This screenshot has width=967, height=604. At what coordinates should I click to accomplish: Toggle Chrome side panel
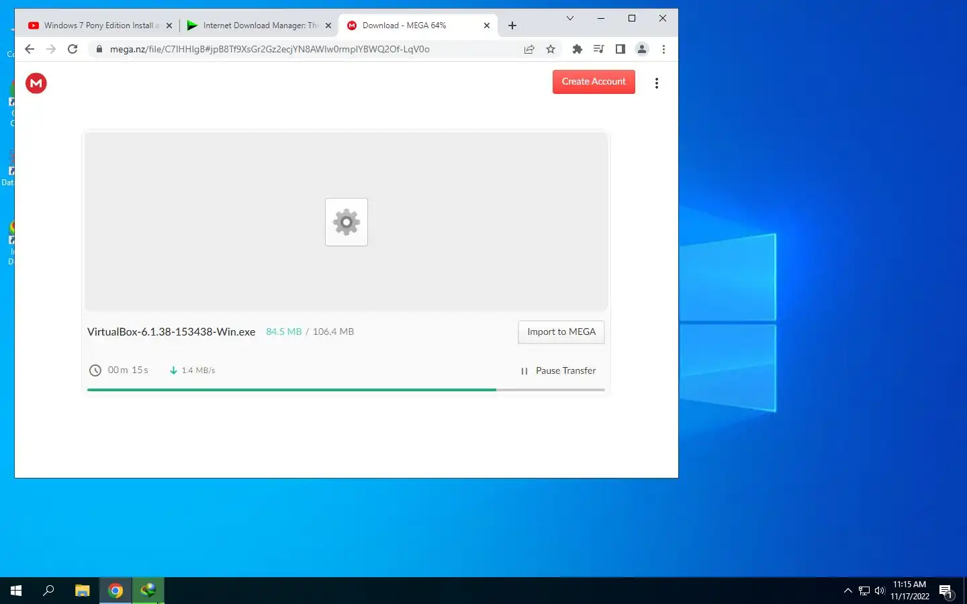point(620,49)
